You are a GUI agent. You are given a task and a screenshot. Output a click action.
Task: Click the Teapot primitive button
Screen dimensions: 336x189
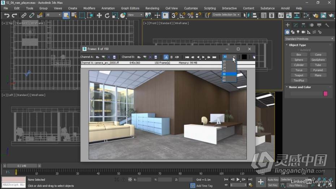[299, 75]
